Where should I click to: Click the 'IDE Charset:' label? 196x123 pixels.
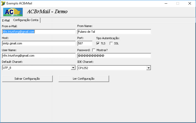85,62
